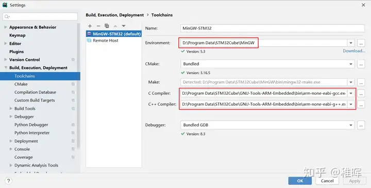Open Custom Build Targets settings
371x188 pixels.
click(x=35, y=100)
